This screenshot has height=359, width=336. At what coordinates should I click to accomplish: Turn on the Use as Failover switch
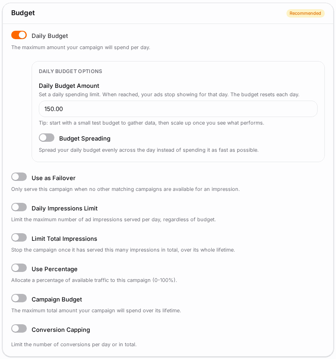tap(19, 177)
